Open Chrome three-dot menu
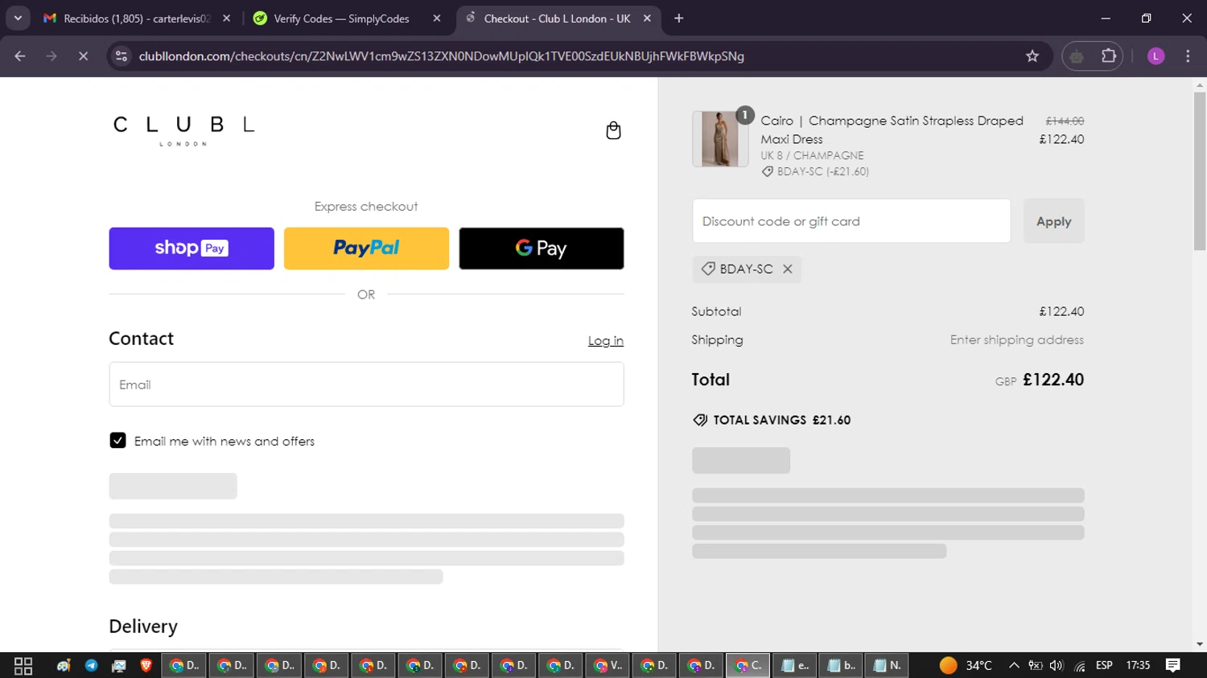Image resolution: width=1207 pixels, height=678 pixels. click(1188, 56)
